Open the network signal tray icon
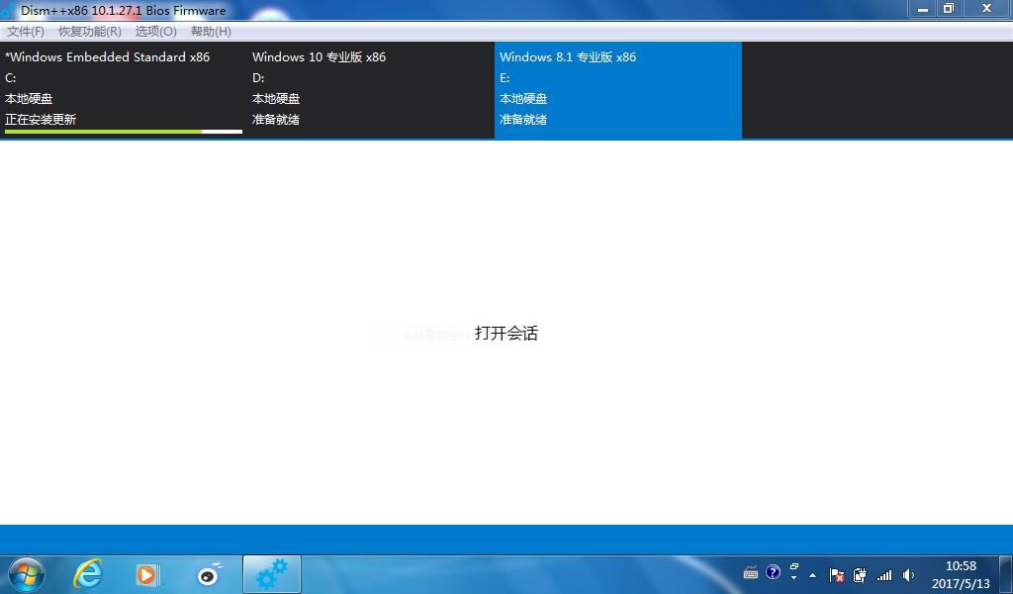 click(x=883, y=575)
